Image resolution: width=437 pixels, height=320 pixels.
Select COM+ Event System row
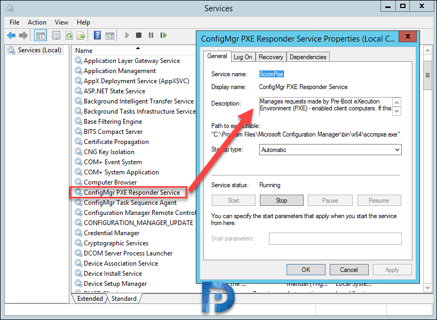tap(113, 162)
